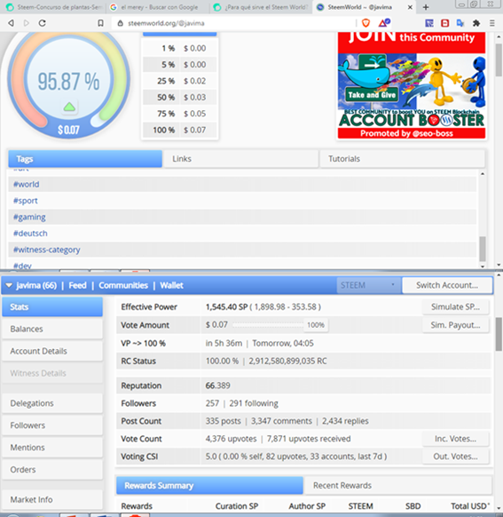Image resolution: width=503 pixels, height=517 pixels.
Task: Click the green voting power up arrow
Action: pos(69,107)
